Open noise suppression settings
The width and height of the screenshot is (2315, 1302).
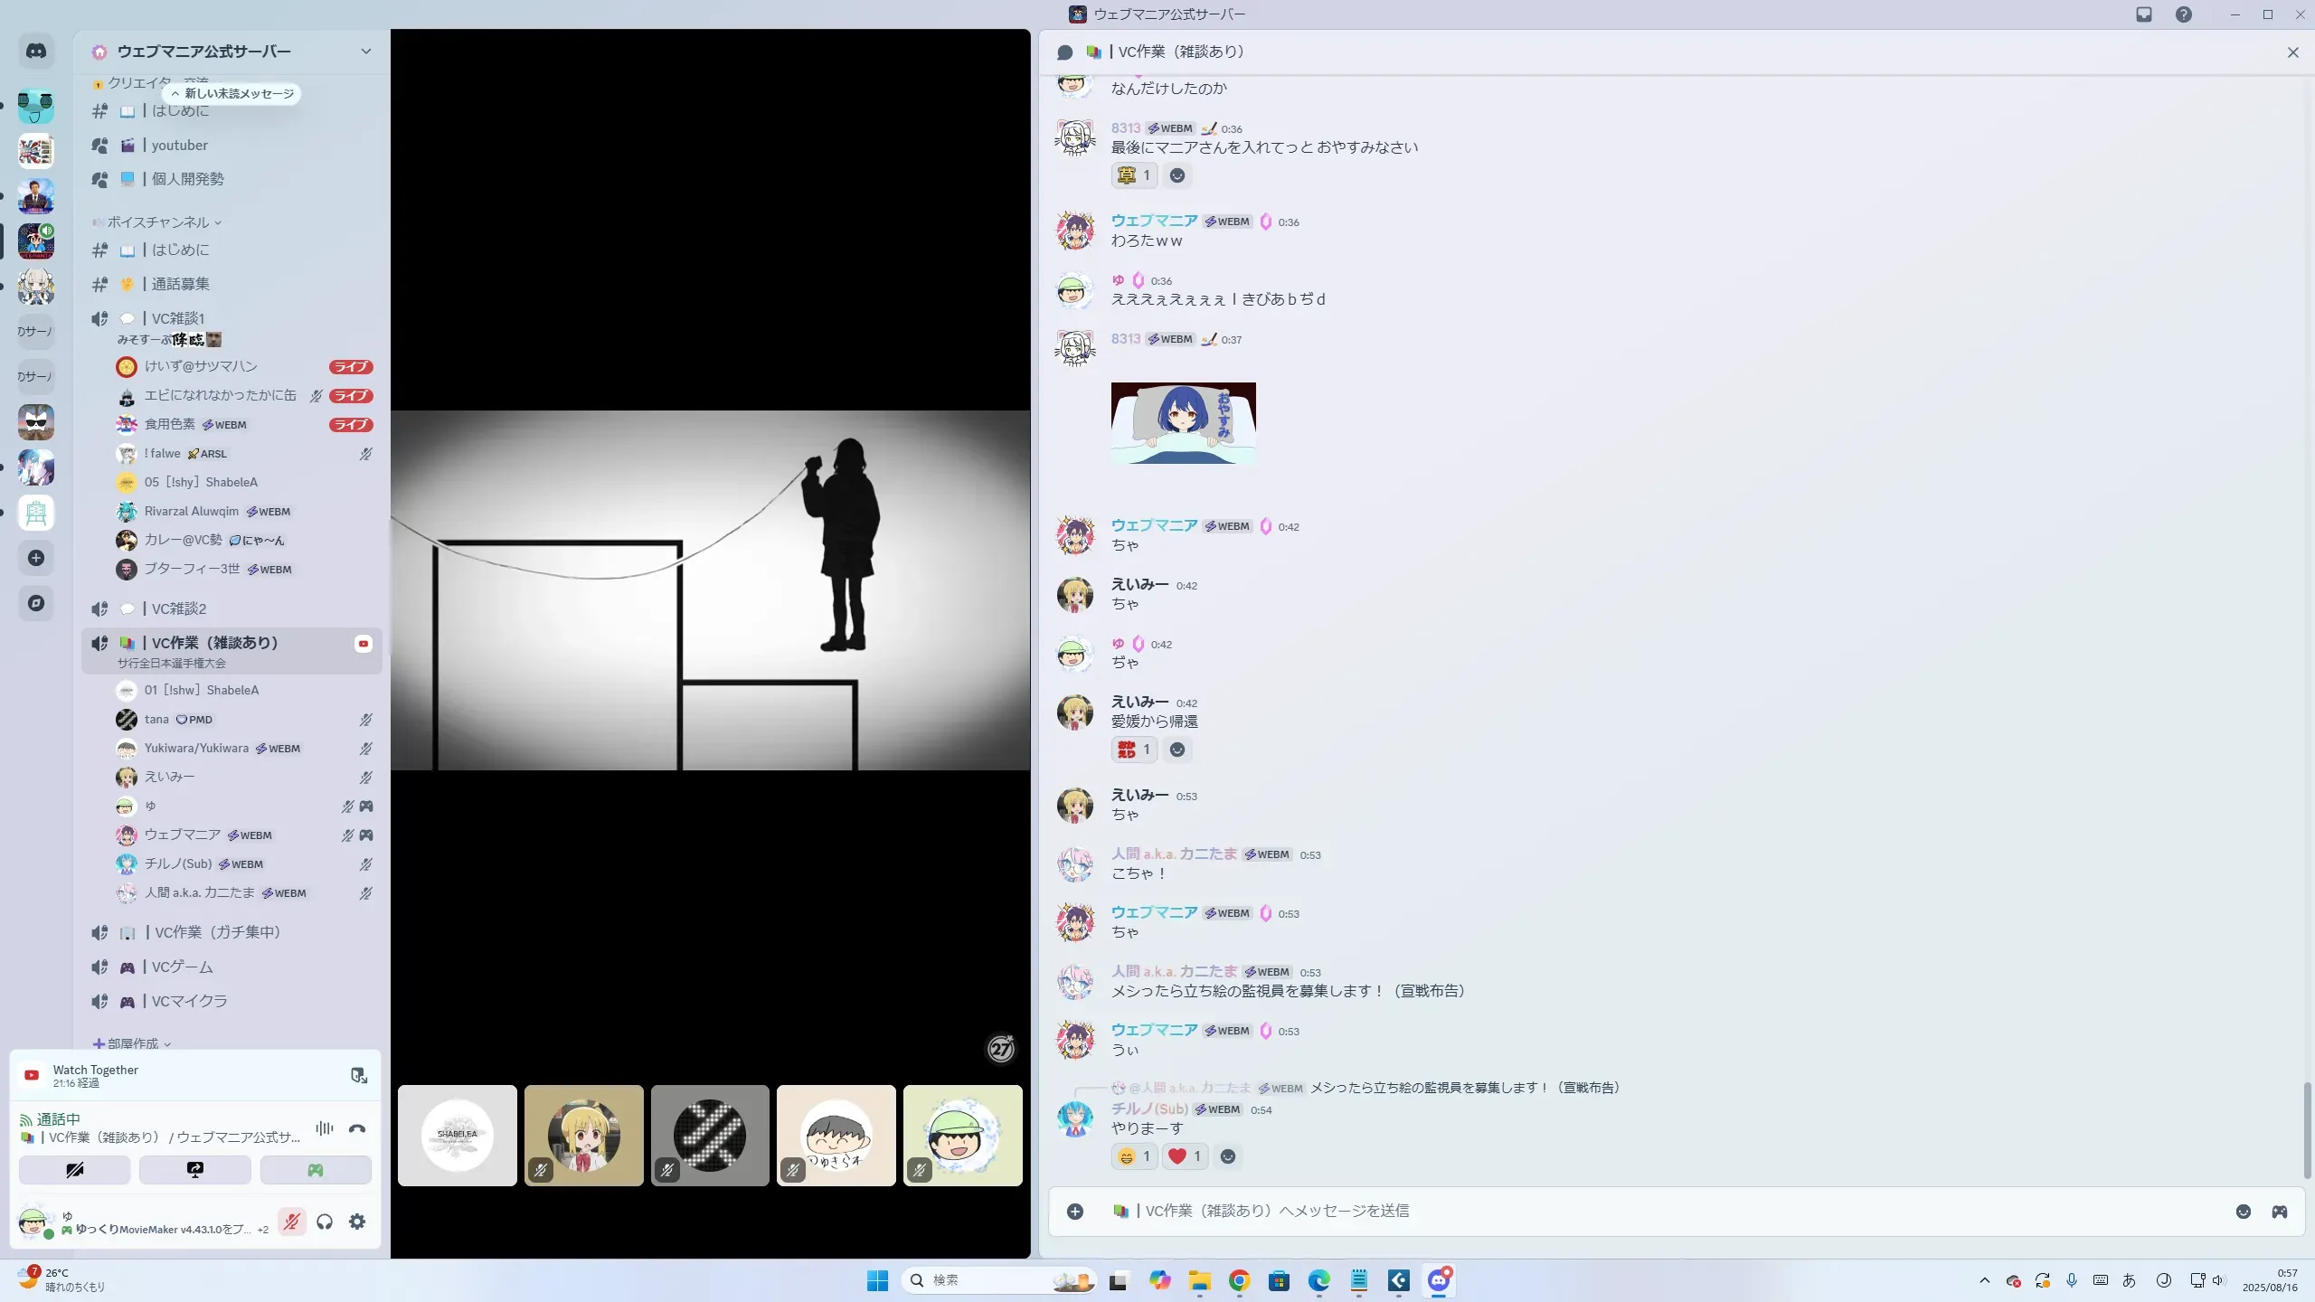pyautogui.click(x=325, y=1128)
